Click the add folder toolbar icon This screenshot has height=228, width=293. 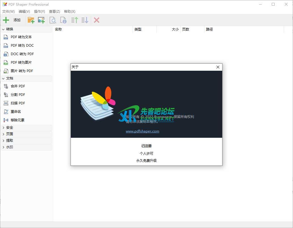(31, 20)
